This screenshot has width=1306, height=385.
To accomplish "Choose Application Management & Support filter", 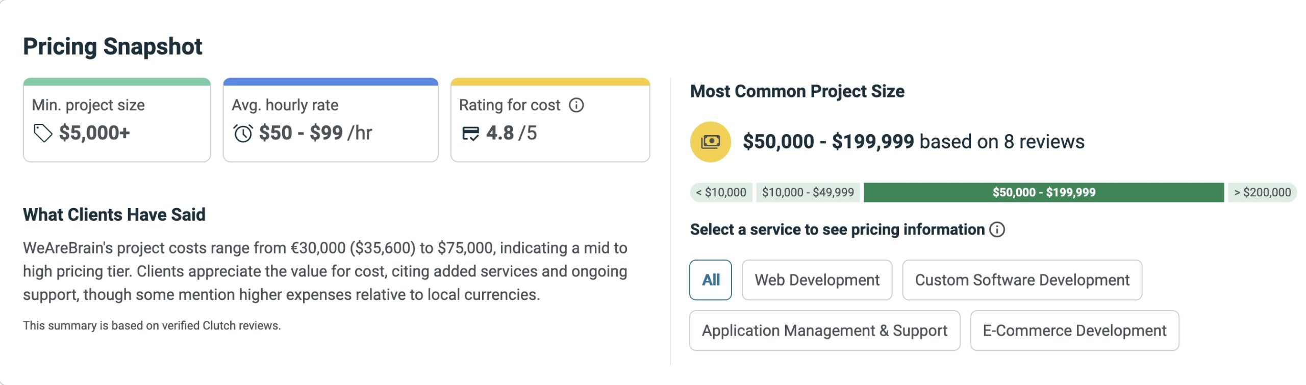I will pyautogui.click(x=824, y=330).
